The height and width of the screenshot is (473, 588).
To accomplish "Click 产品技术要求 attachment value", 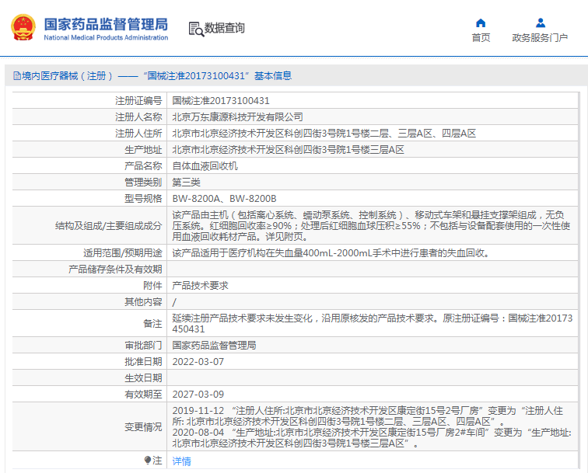I will point(200,286).
